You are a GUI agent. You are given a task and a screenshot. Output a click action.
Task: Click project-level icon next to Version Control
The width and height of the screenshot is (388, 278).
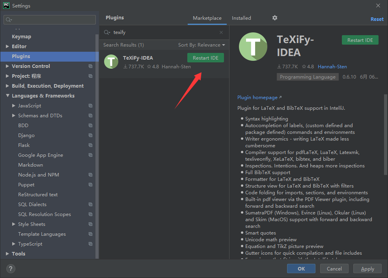(x=91, y=66)
